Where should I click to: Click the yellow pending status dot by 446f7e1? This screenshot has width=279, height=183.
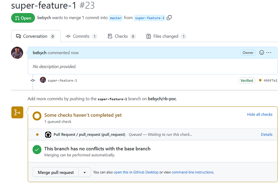260,80
